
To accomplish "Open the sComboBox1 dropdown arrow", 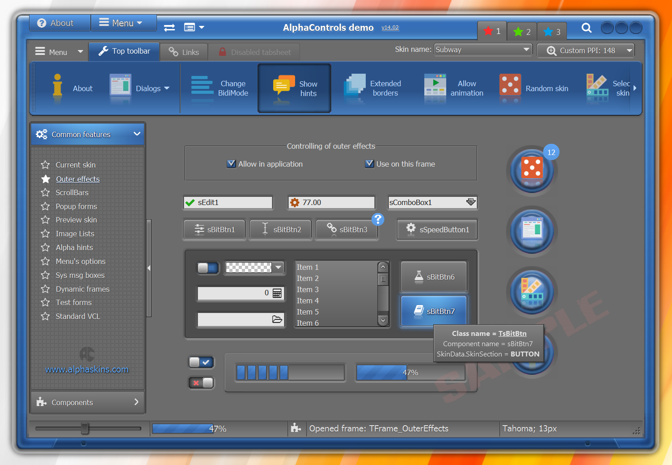I will click(x=471, y=202).
